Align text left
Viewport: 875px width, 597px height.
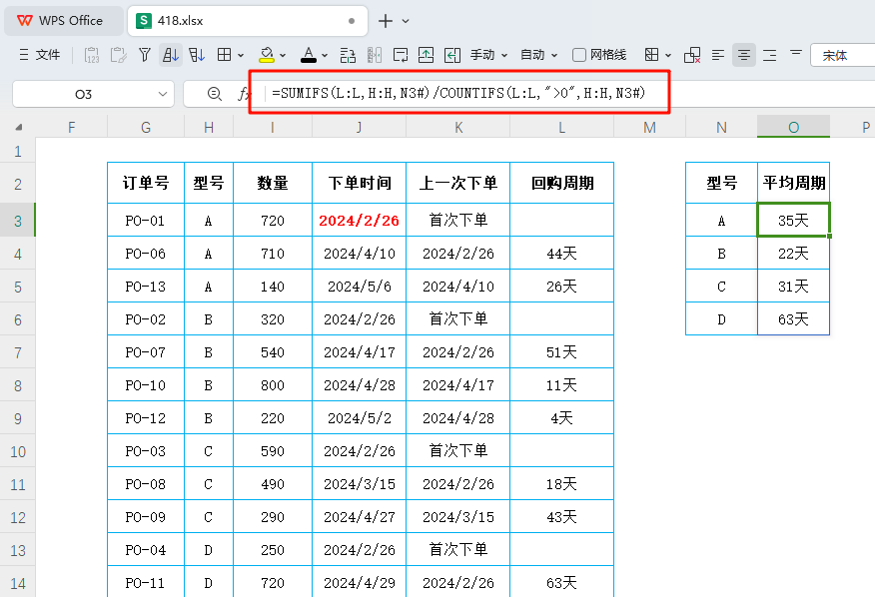pos(718,55)
